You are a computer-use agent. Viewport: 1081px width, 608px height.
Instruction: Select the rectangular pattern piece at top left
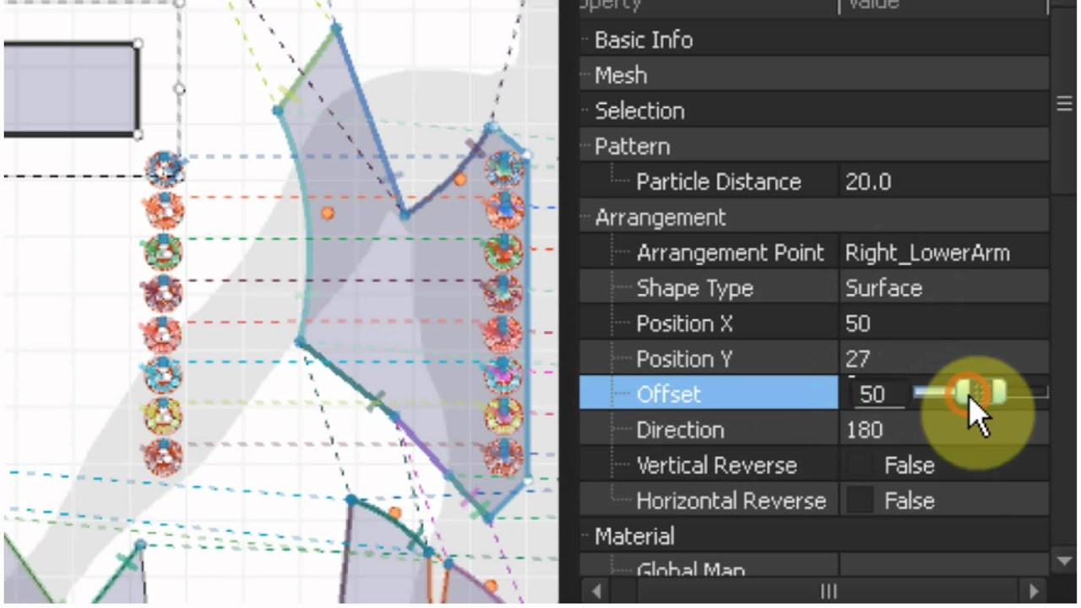(69, 89)
